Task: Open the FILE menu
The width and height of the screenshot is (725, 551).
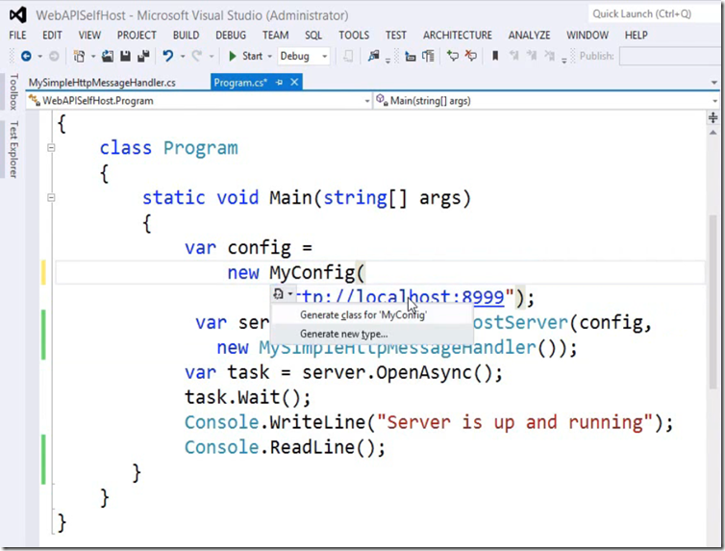Action: tap(17, 36)
